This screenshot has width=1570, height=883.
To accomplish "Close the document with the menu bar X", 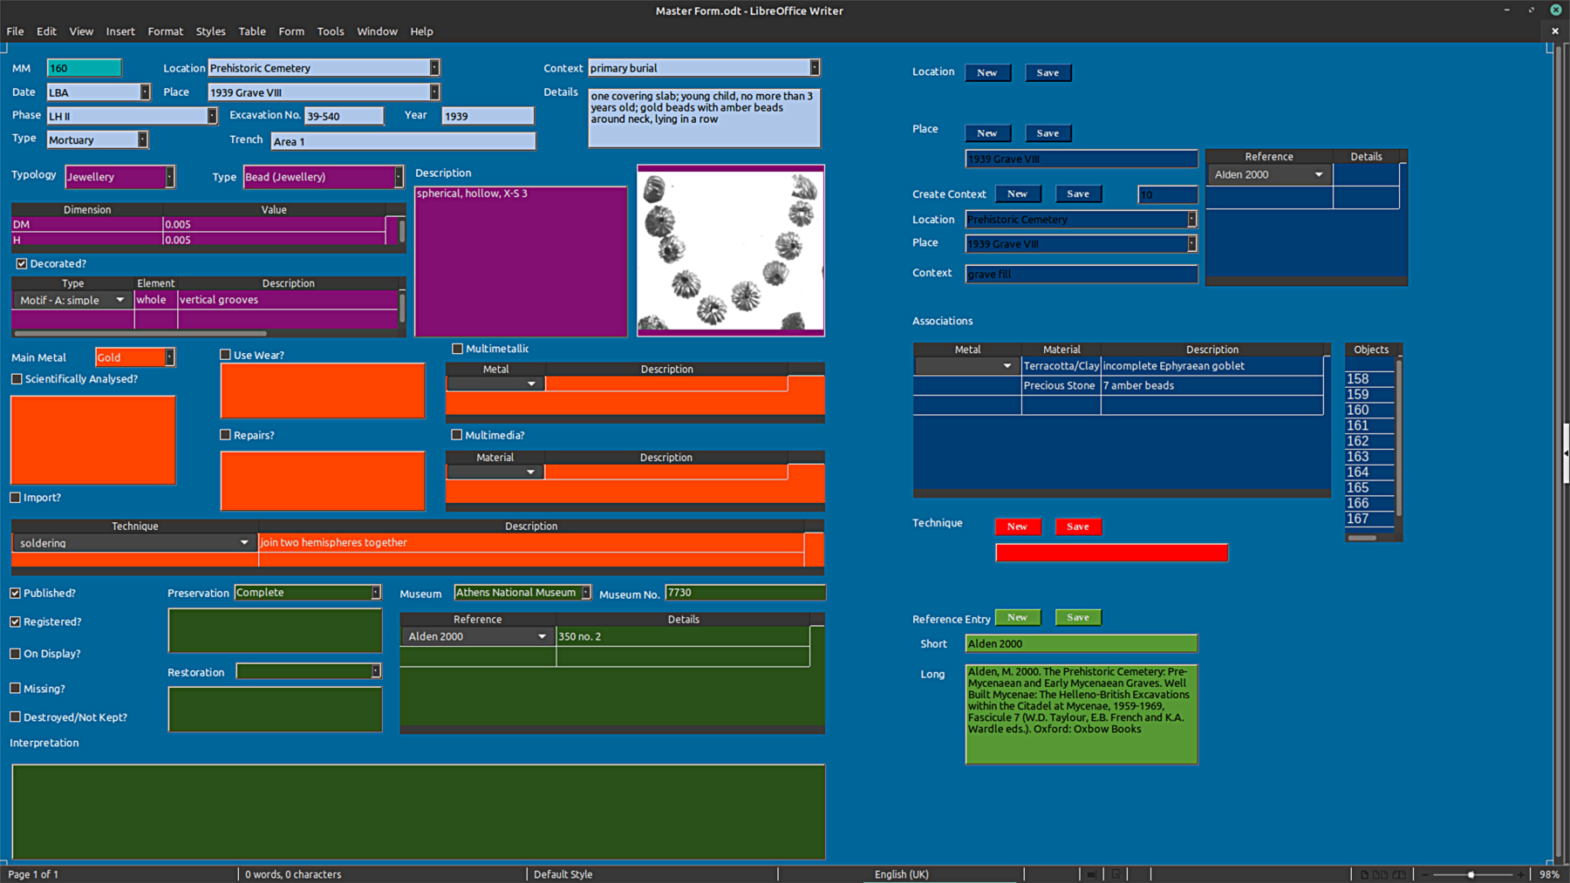I will point(1554,31).
